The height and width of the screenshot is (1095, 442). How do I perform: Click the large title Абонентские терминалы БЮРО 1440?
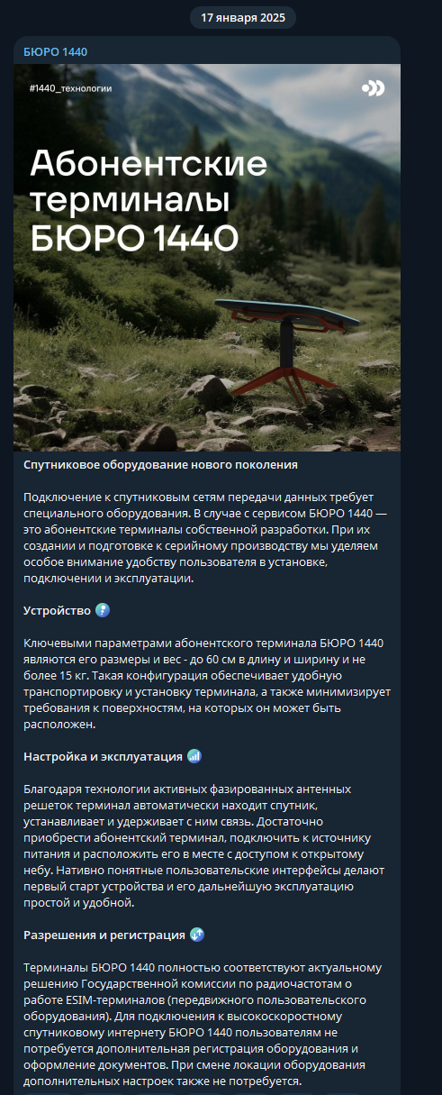[x=149, y=200]
